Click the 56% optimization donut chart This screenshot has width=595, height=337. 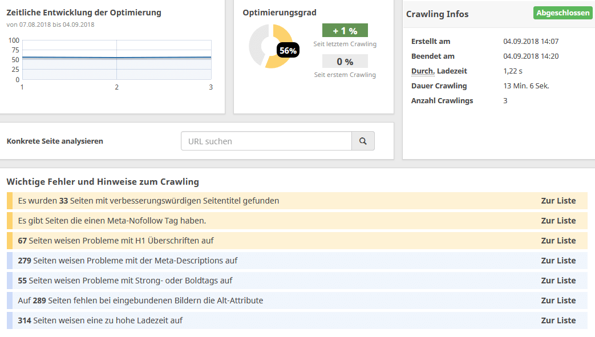click(265, 46)
